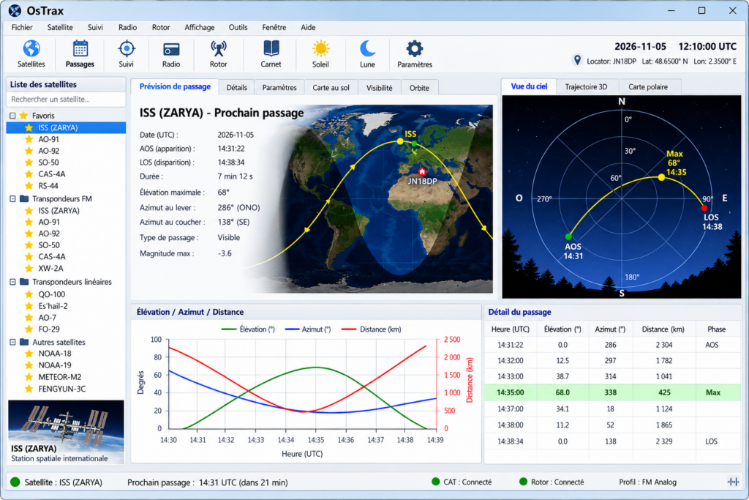Click the Distance (km) column header
Screen dimensions: 749x500
[x=663, y=329]
